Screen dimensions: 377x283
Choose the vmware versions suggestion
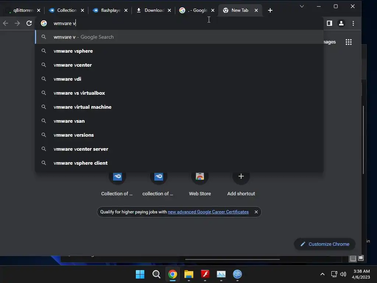click(x=179, y=135)
